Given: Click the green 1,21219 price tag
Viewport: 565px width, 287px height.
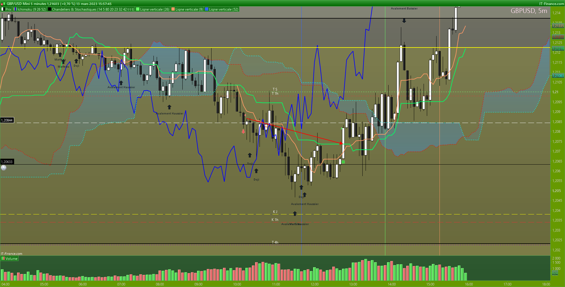Looking at the screenshot, I should 558,49.
